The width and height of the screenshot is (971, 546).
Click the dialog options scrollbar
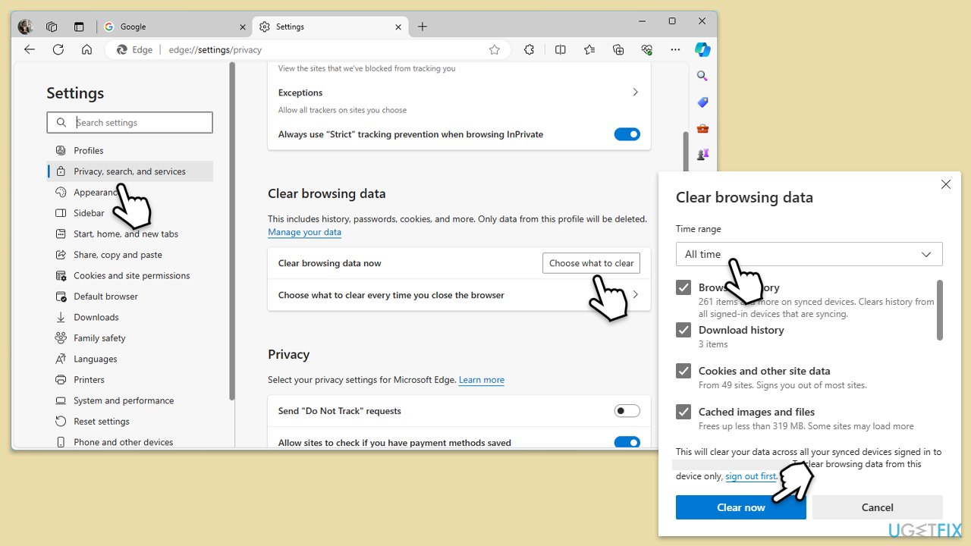point(940,309)
